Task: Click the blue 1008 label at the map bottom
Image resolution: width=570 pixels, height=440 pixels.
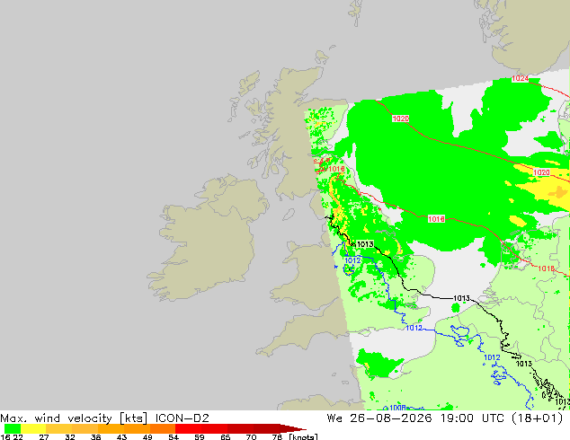Action: [397, 408]
